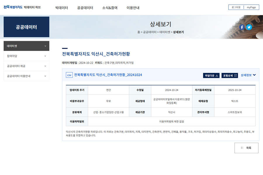The width and height of the screenshot is (263, 175).
Task: Expand the 공공데이터 이용안내 sidebar menu
Action: (27, 76)
